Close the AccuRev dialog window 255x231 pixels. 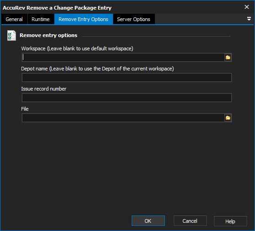[x=247, y=7]
